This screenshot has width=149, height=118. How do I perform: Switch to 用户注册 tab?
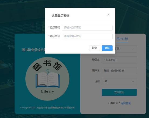122,39
